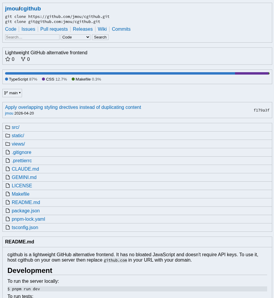
Task: Click the folder icon beside views/
Action: (8, 144)
